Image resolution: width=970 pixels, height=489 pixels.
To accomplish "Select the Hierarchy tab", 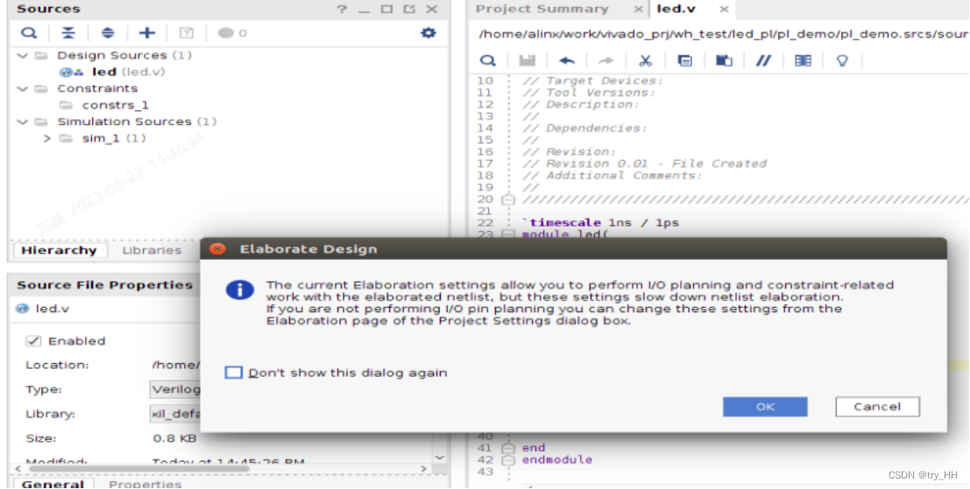I will (x=60, y=250).
